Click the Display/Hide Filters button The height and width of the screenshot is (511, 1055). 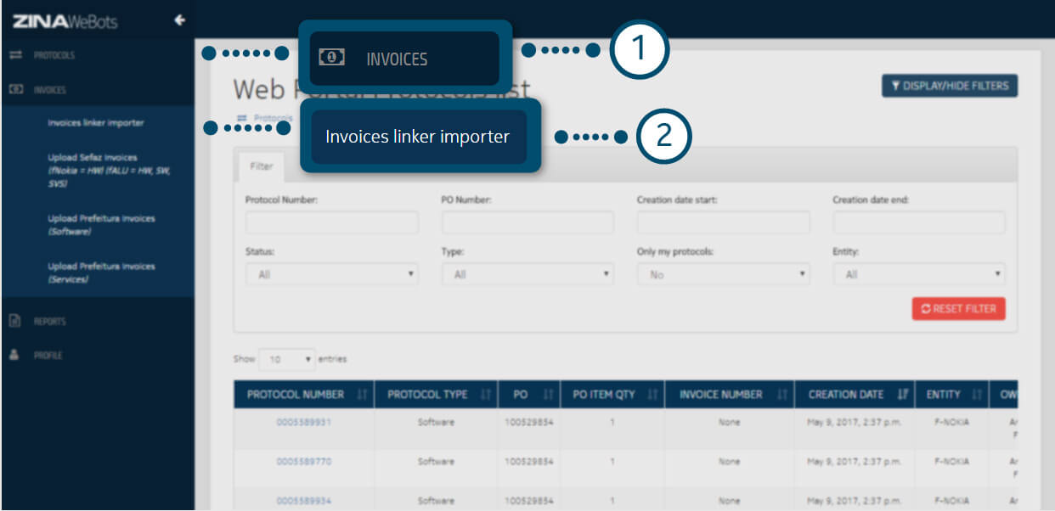(x=950, y=86)
